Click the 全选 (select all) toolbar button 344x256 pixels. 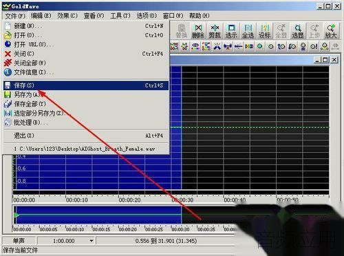(x=248, y=31)
